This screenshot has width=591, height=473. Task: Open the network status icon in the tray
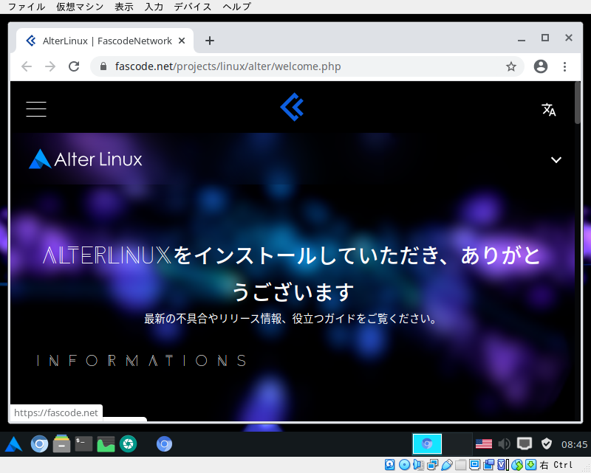click(x=524, y=443)
